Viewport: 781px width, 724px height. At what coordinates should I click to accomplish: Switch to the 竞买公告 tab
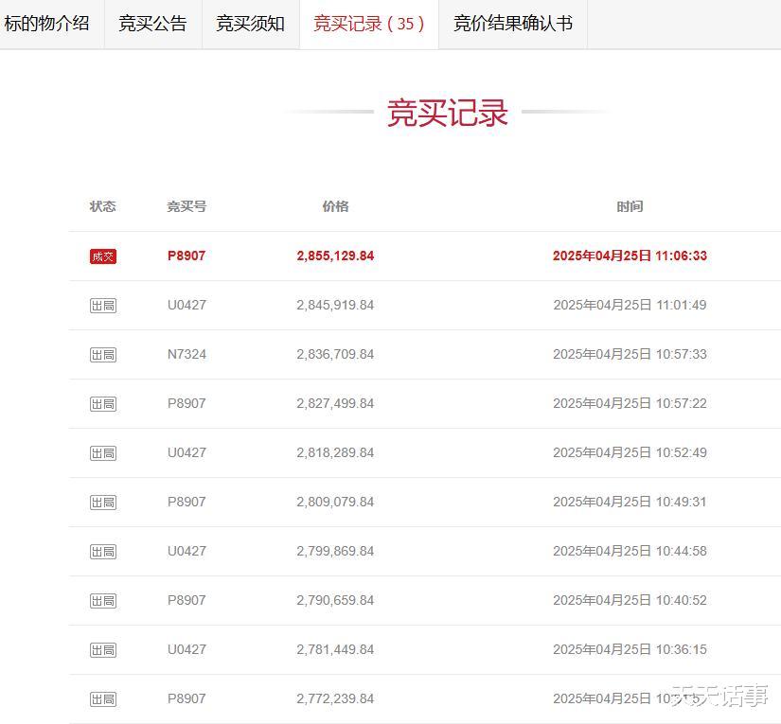point(153,24)
